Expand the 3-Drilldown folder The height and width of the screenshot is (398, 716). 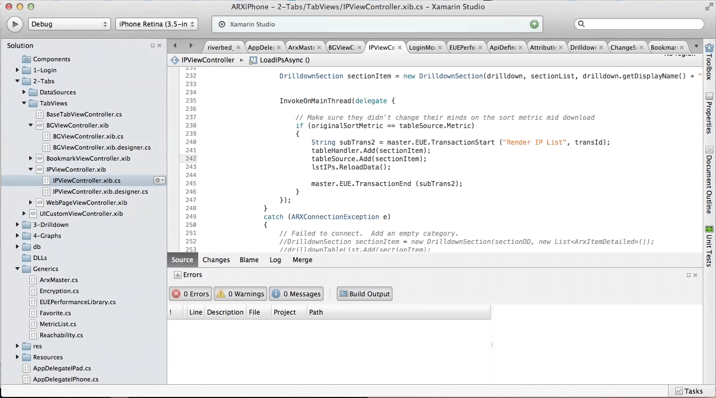coord(18,225)
